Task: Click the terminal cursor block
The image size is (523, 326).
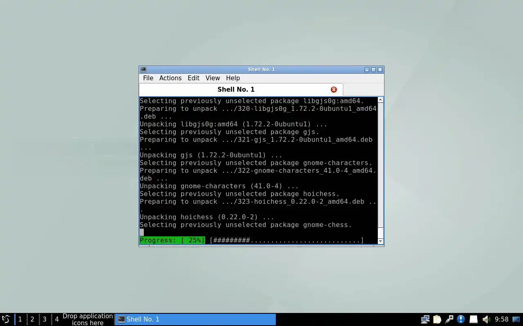Action: (x=142, y=233)
